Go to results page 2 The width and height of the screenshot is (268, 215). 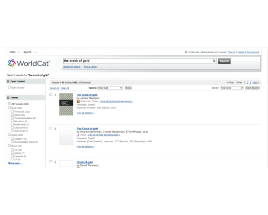[x=247, y=83]
